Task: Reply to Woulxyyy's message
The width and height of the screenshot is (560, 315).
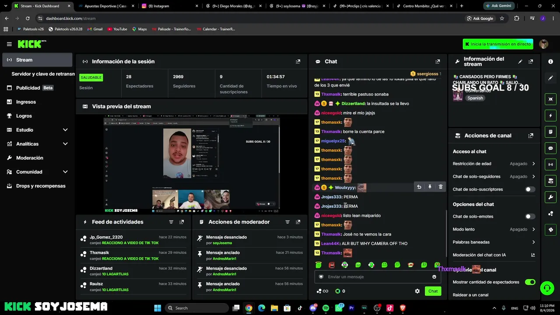Action: pyautogui.click(x=419, y=187)
